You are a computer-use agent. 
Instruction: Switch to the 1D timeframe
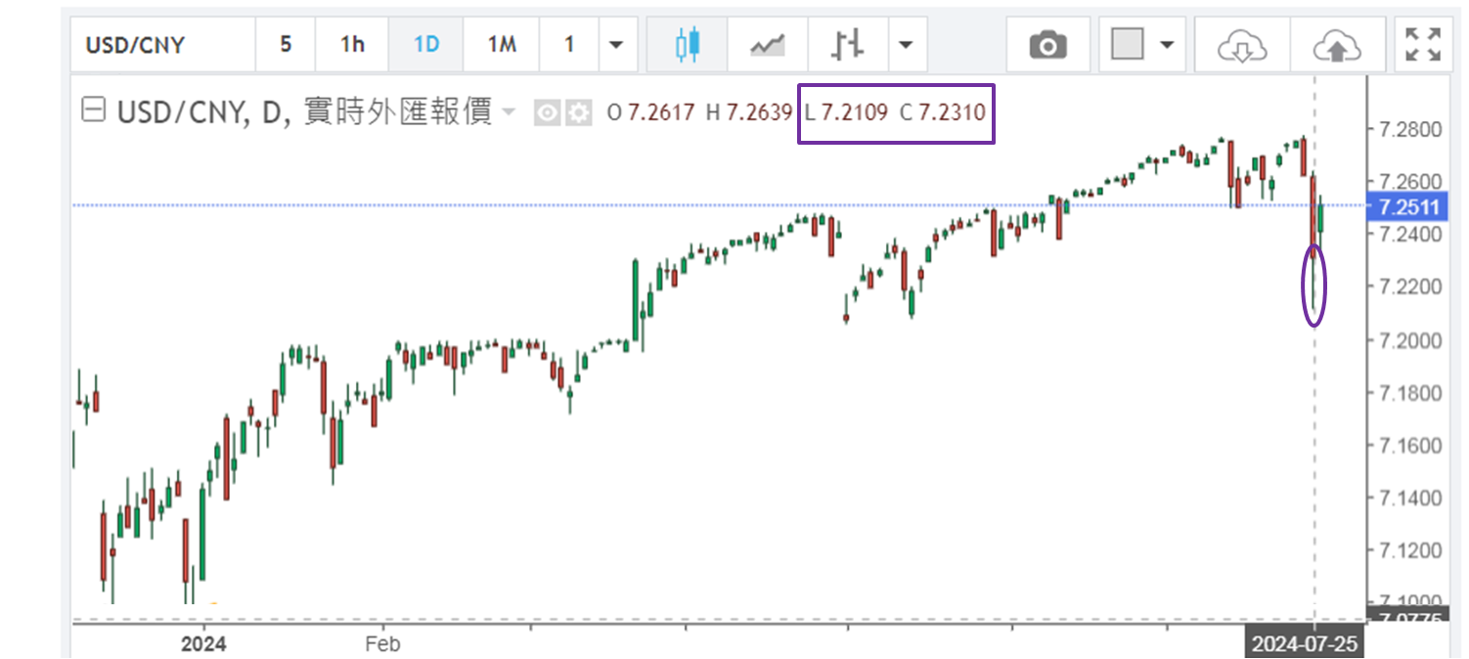click(x=425, y=45)
